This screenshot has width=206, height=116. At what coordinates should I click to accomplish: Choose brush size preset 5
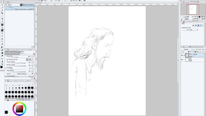(29, 84)
